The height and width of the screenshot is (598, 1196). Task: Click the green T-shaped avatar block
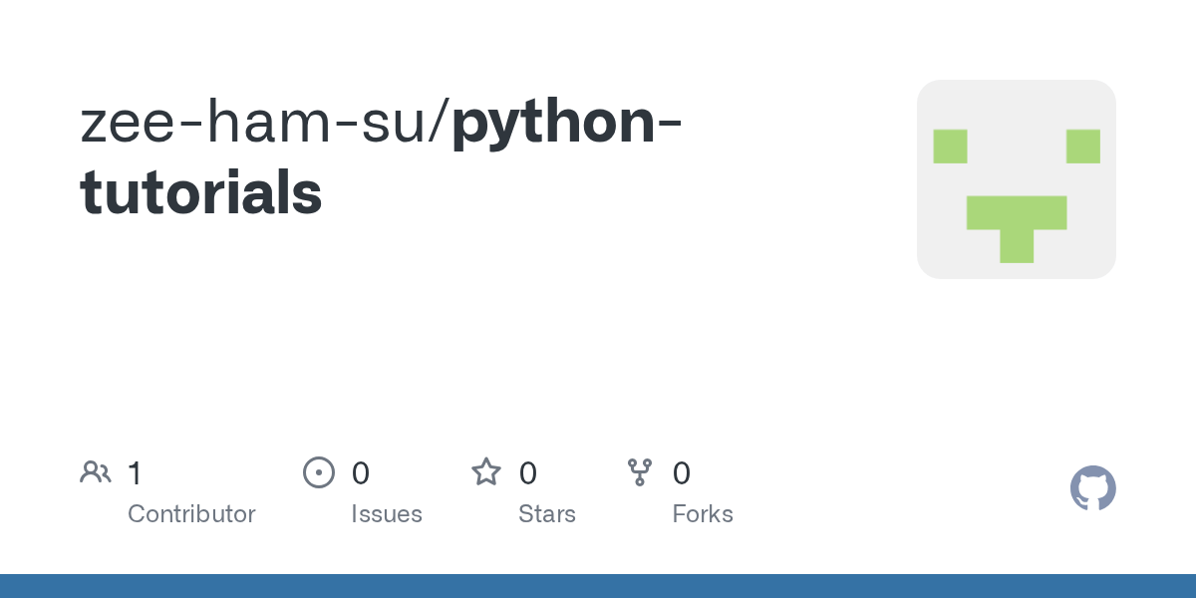coord(1017,229)
